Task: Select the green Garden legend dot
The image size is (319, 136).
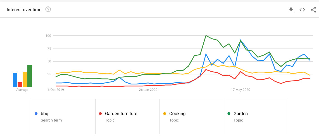Action: pos(229,114)
